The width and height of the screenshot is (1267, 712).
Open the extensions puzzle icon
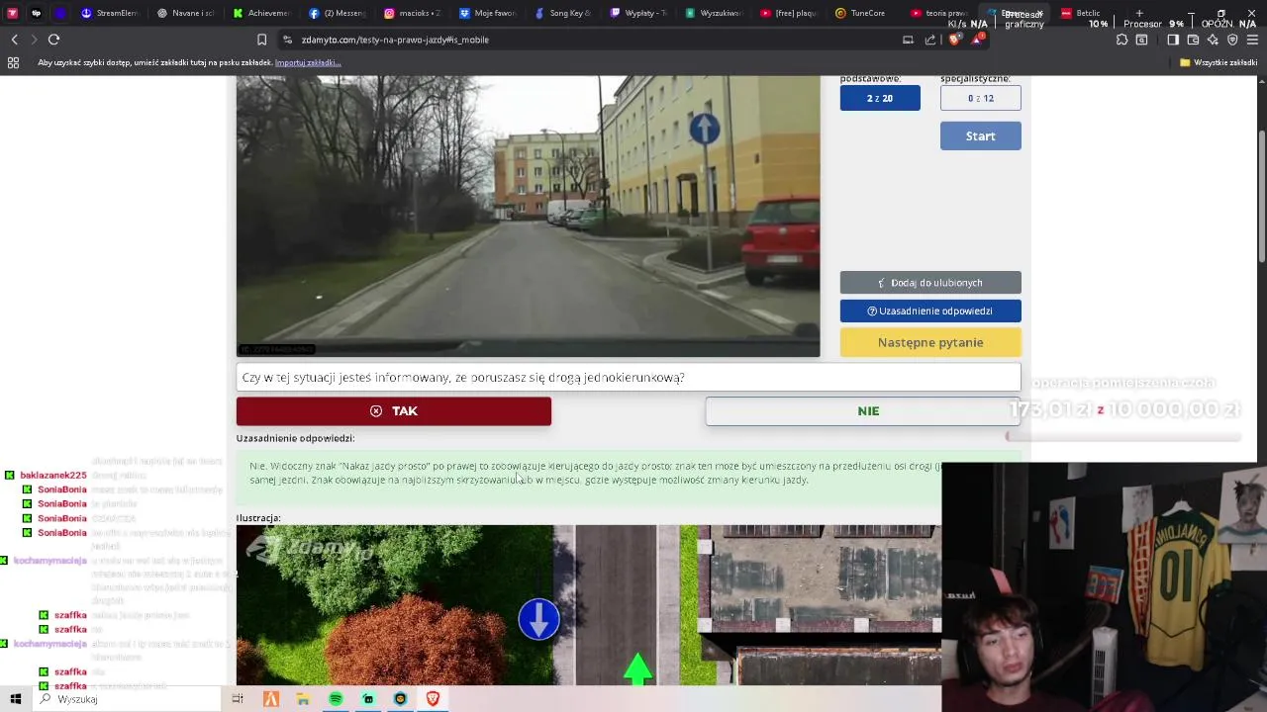[1121, 40]
